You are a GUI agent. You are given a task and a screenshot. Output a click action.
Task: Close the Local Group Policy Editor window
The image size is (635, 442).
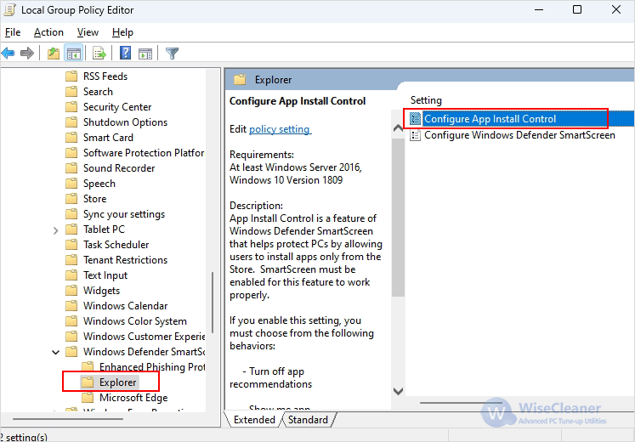pyautogui.click(x=616, y=9)
